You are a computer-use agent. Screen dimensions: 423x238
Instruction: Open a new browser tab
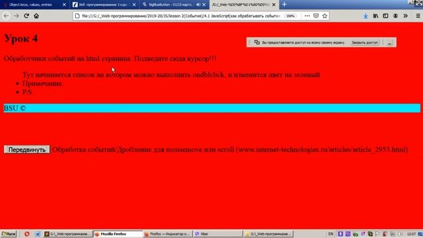pos(284,5)
